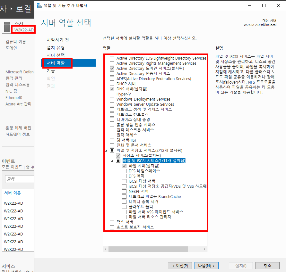Collapse 파일 및 iSCSI 서비스 node
Screen dimensions: 286x272
click(x=112, y=161)
